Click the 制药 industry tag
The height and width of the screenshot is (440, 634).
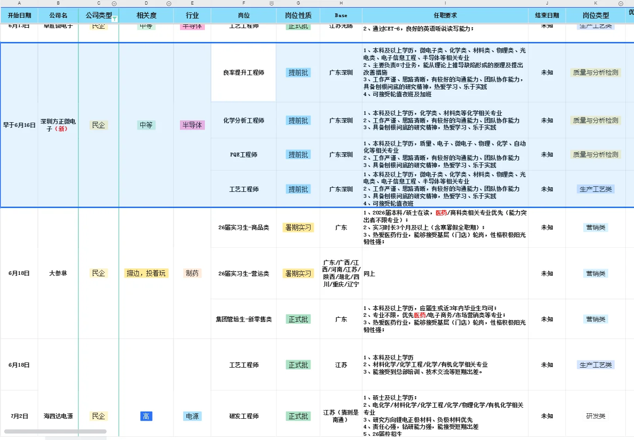pyautogui.click(x=192, y=273)
